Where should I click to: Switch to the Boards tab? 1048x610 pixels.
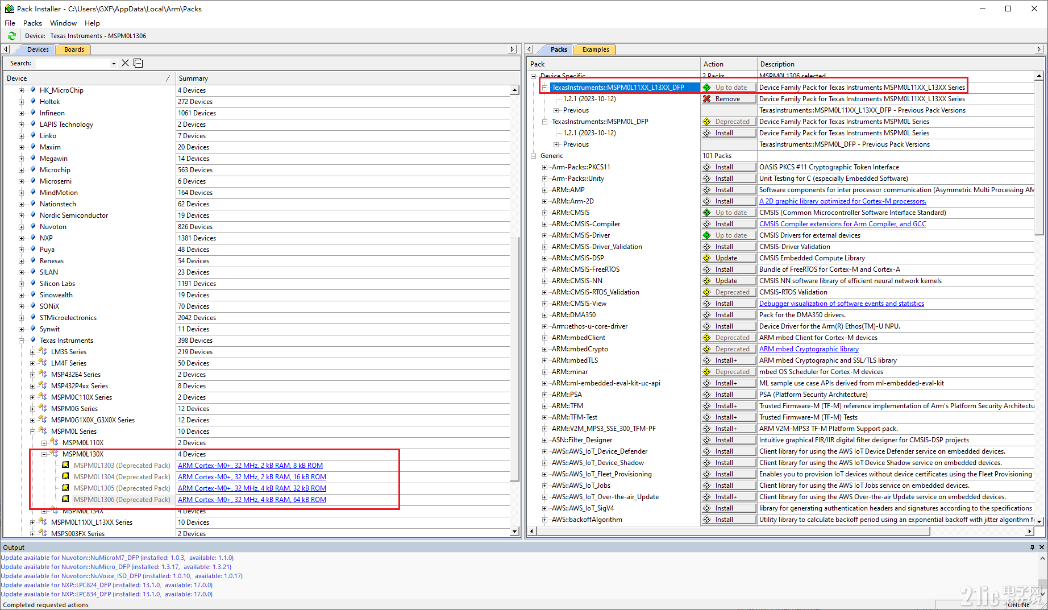[74, 49]
